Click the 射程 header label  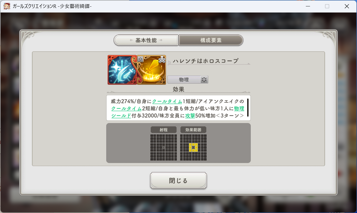point(163,130)
